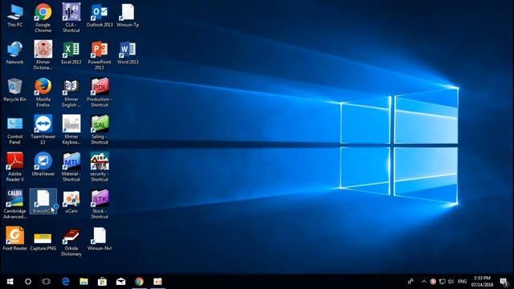Open clock and calendar flyout
This screenshot has height=289, width=514.
tap(482, 282)
